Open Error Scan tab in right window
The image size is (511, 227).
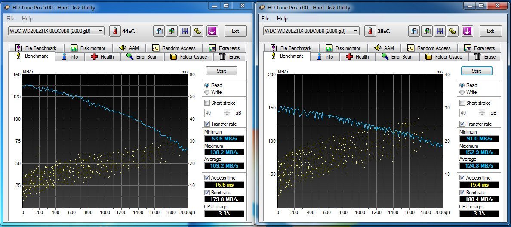click(397, 57)
